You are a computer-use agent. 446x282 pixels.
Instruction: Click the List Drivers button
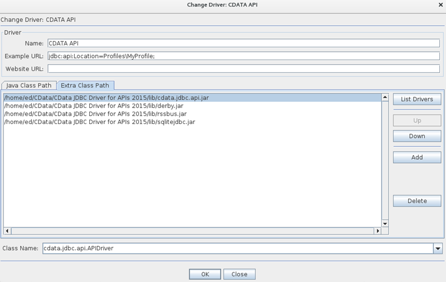point(417,99)
